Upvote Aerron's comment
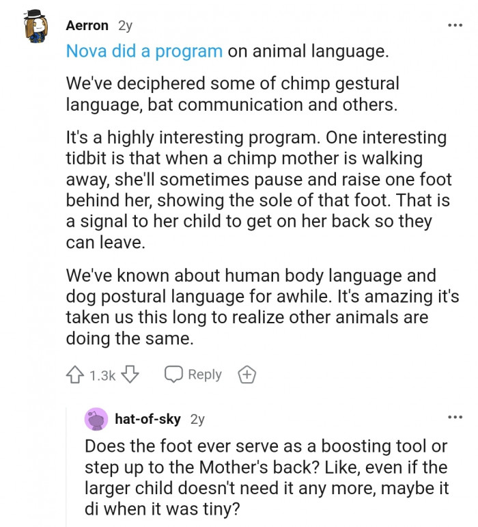Screen dimensions: 478x527 [74, 375]
